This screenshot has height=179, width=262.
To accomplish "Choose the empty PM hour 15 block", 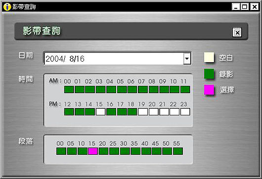I will point(100,111).
